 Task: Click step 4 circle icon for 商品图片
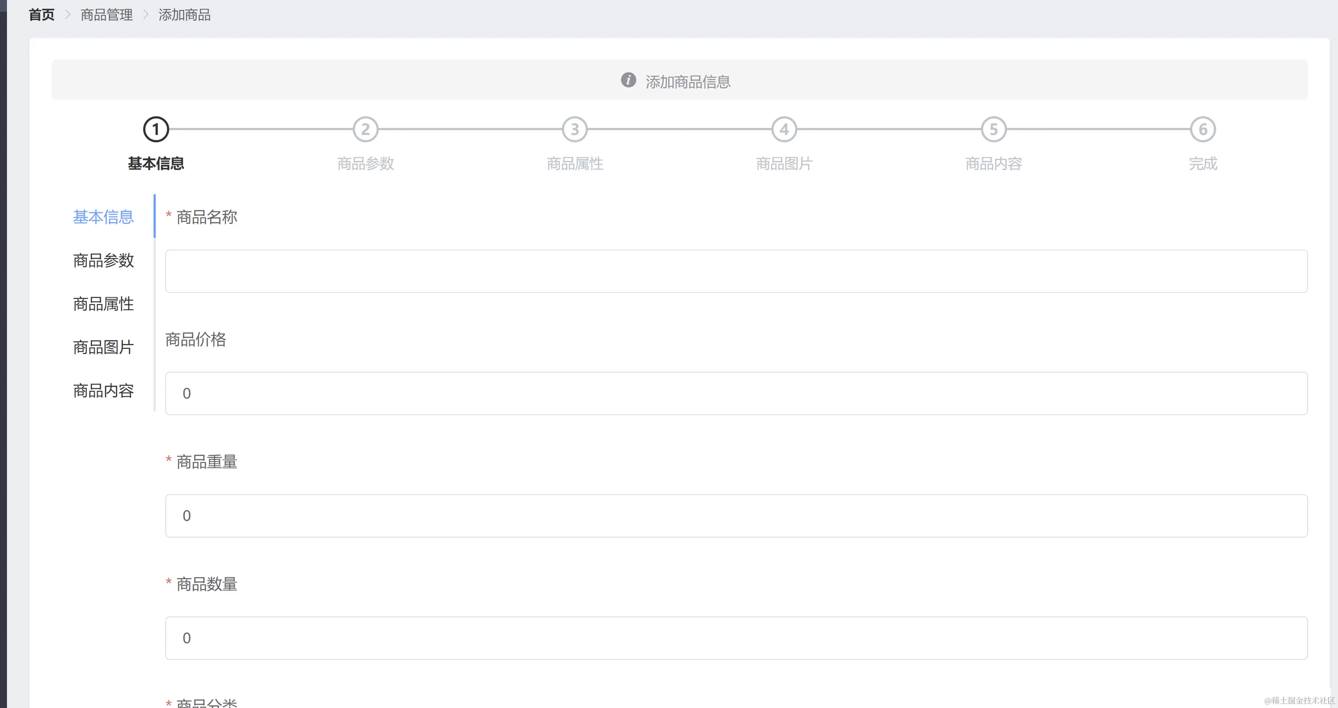click(x=784, y=129)
